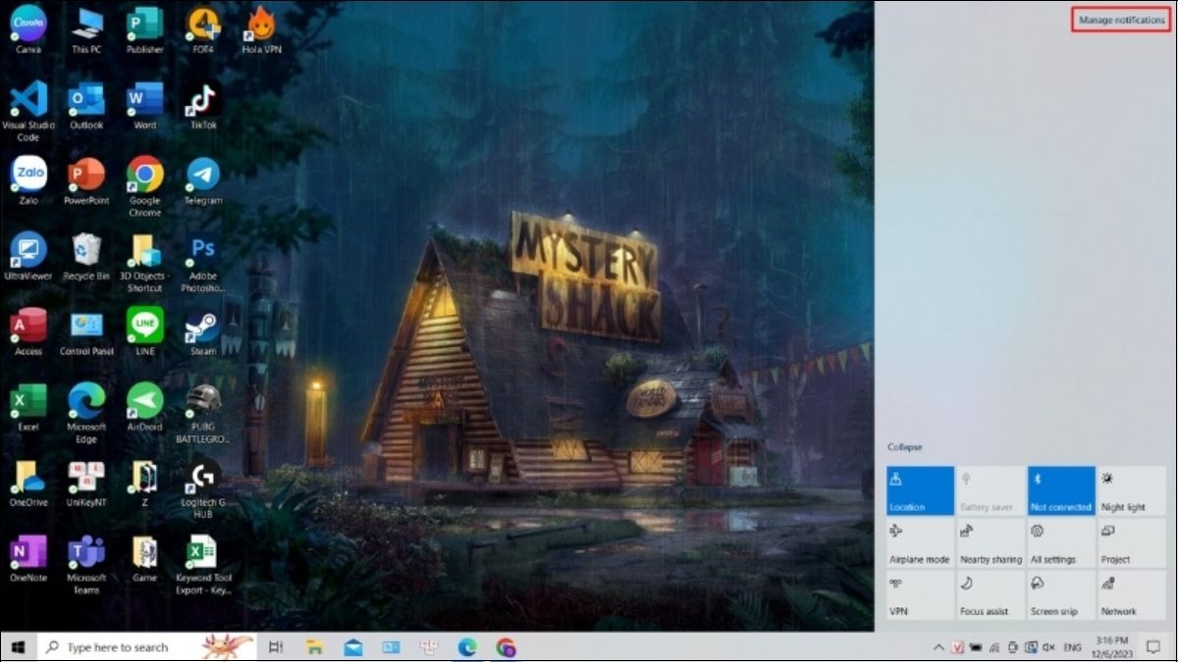Open the volume control in tray
The width and height of the screenshot is (1178, 662).
click(x=1048, y=647)
